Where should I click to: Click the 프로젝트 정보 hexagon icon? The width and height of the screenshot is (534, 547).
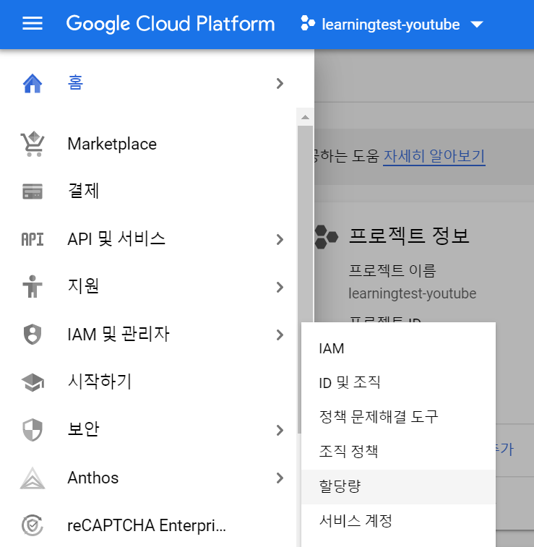tap(326, 237)
